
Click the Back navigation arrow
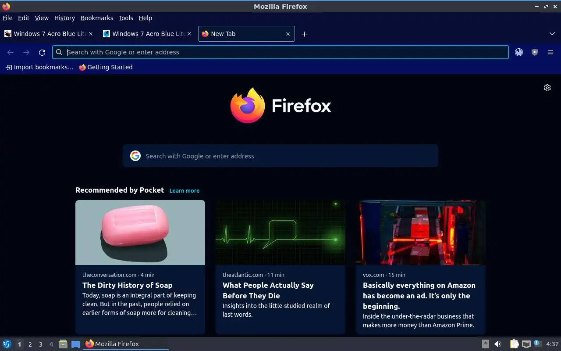tap(11, 52)
